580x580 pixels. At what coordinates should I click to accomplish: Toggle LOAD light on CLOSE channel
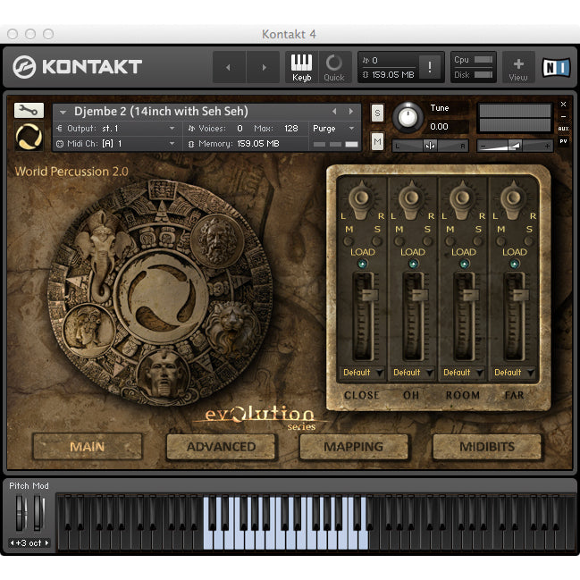click(362, 264)
